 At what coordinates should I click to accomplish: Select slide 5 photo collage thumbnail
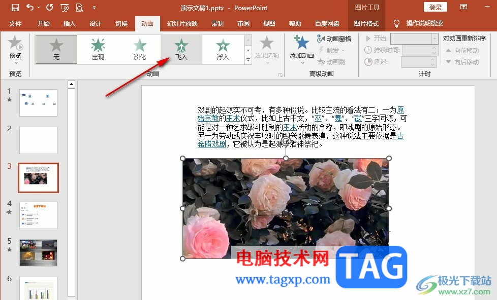pos(38,253)
